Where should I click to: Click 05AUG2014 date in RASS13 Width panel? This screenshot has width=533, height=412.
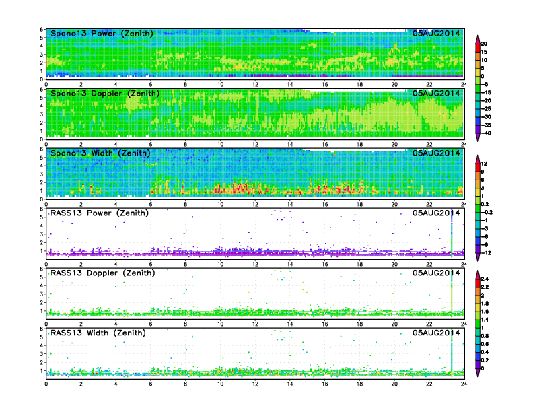(436, 333)
